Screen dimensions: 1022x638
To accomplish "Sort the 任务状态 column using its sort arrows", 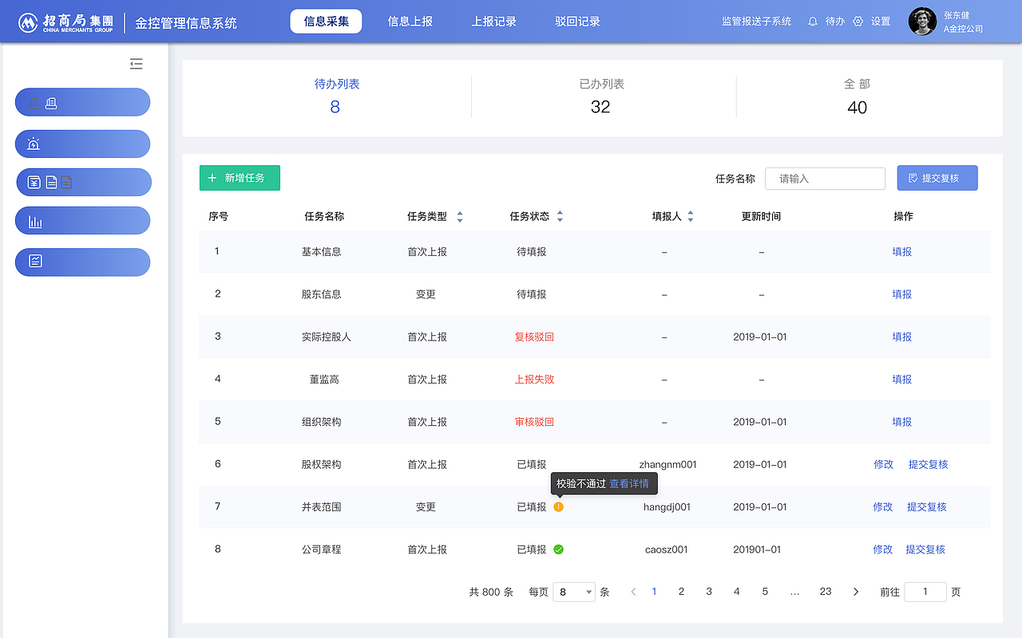I will pyautogui.click(x=560, y=215).
